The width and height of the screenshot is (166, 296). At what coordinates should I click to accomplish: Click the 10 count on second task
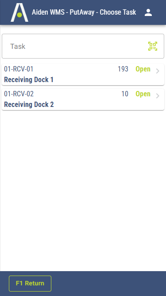125,94
